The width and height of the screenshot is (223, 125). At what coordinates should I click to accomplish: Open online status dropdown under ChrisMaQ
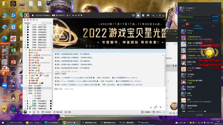pos(192,10)
